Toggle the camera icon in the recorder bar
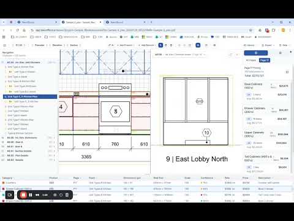Viewport: 294px width, 221px height. coord(10,195)
